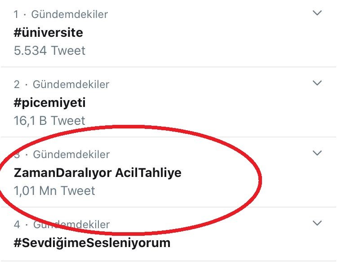Click the 5.534 Tweet count text
The image size is (337, 265).
click(x=49, y=51)
